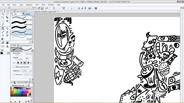Choose the strong anti-aliasing option
The image size is (184, 103).
(28, 63)
